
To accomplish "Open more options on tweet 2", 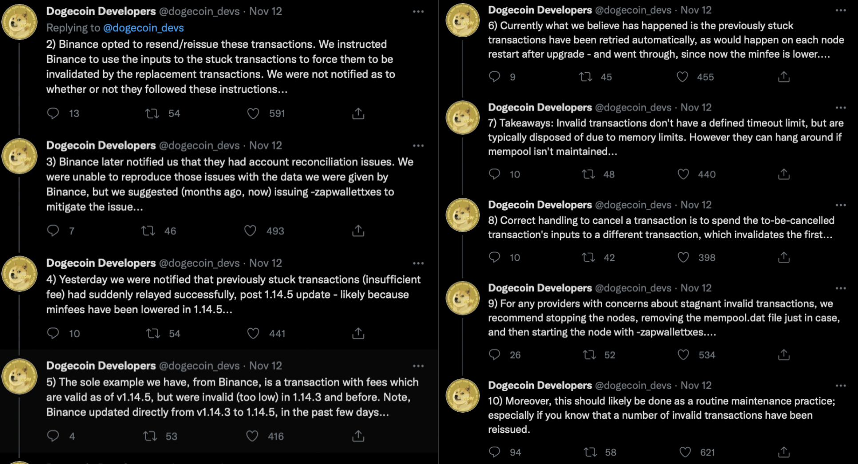I will click(x=418, y=12).
